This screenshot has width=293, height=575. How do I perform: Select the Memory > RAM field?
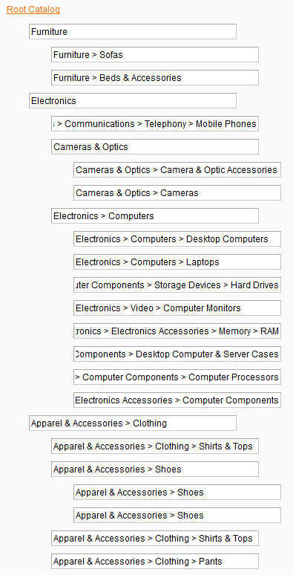(x=177, y=331)
